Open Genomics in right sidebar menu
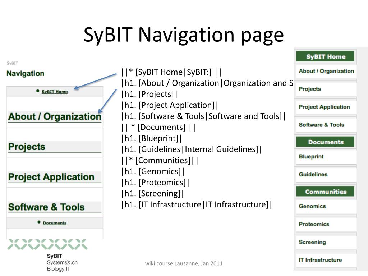The height and width of the screenshot is (276, 368). tap(326, 206)
